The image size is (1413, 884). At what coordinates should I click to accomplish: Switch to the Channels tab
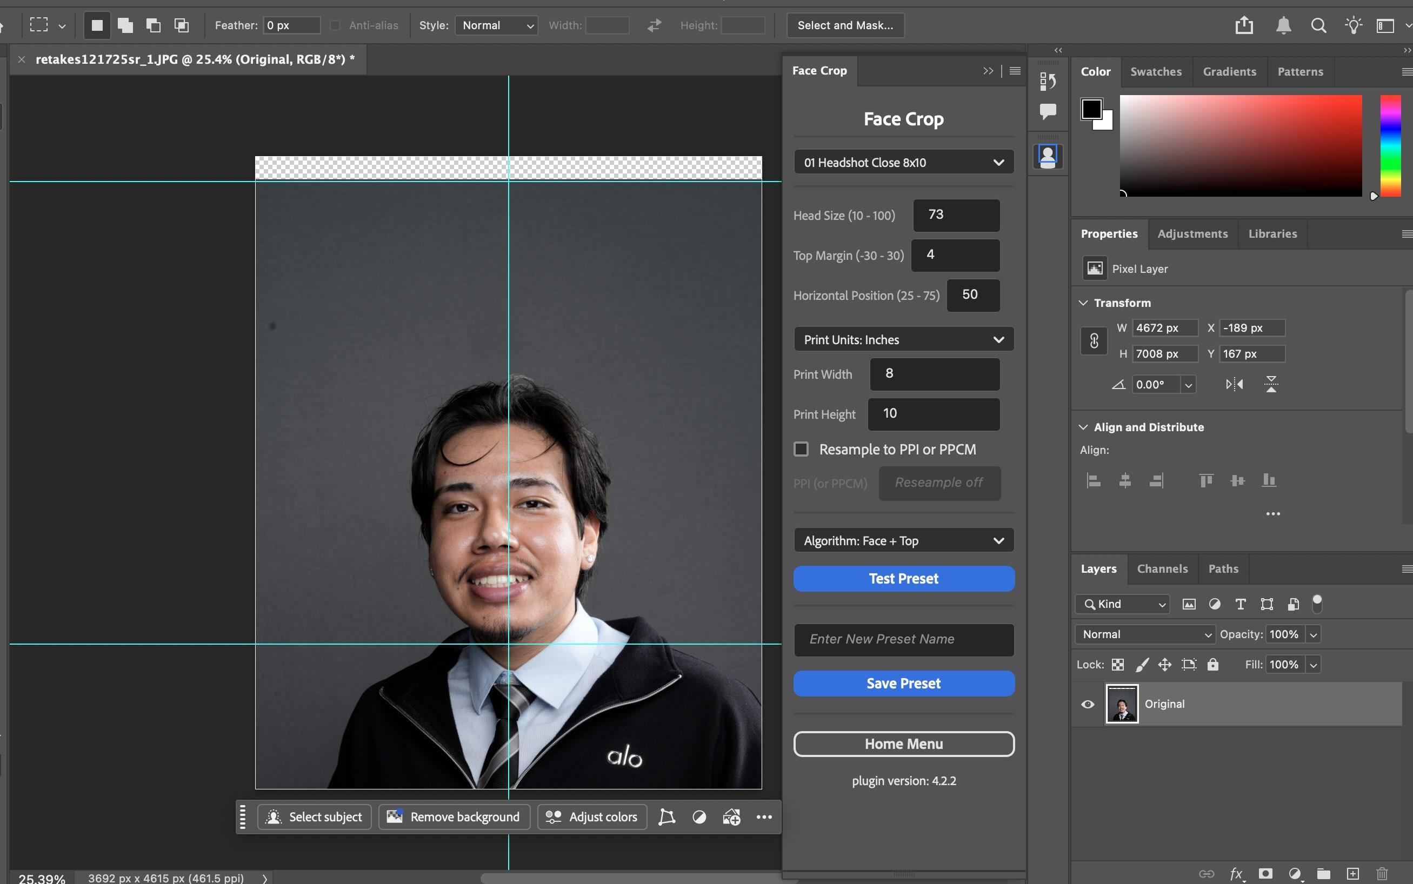1162,568
